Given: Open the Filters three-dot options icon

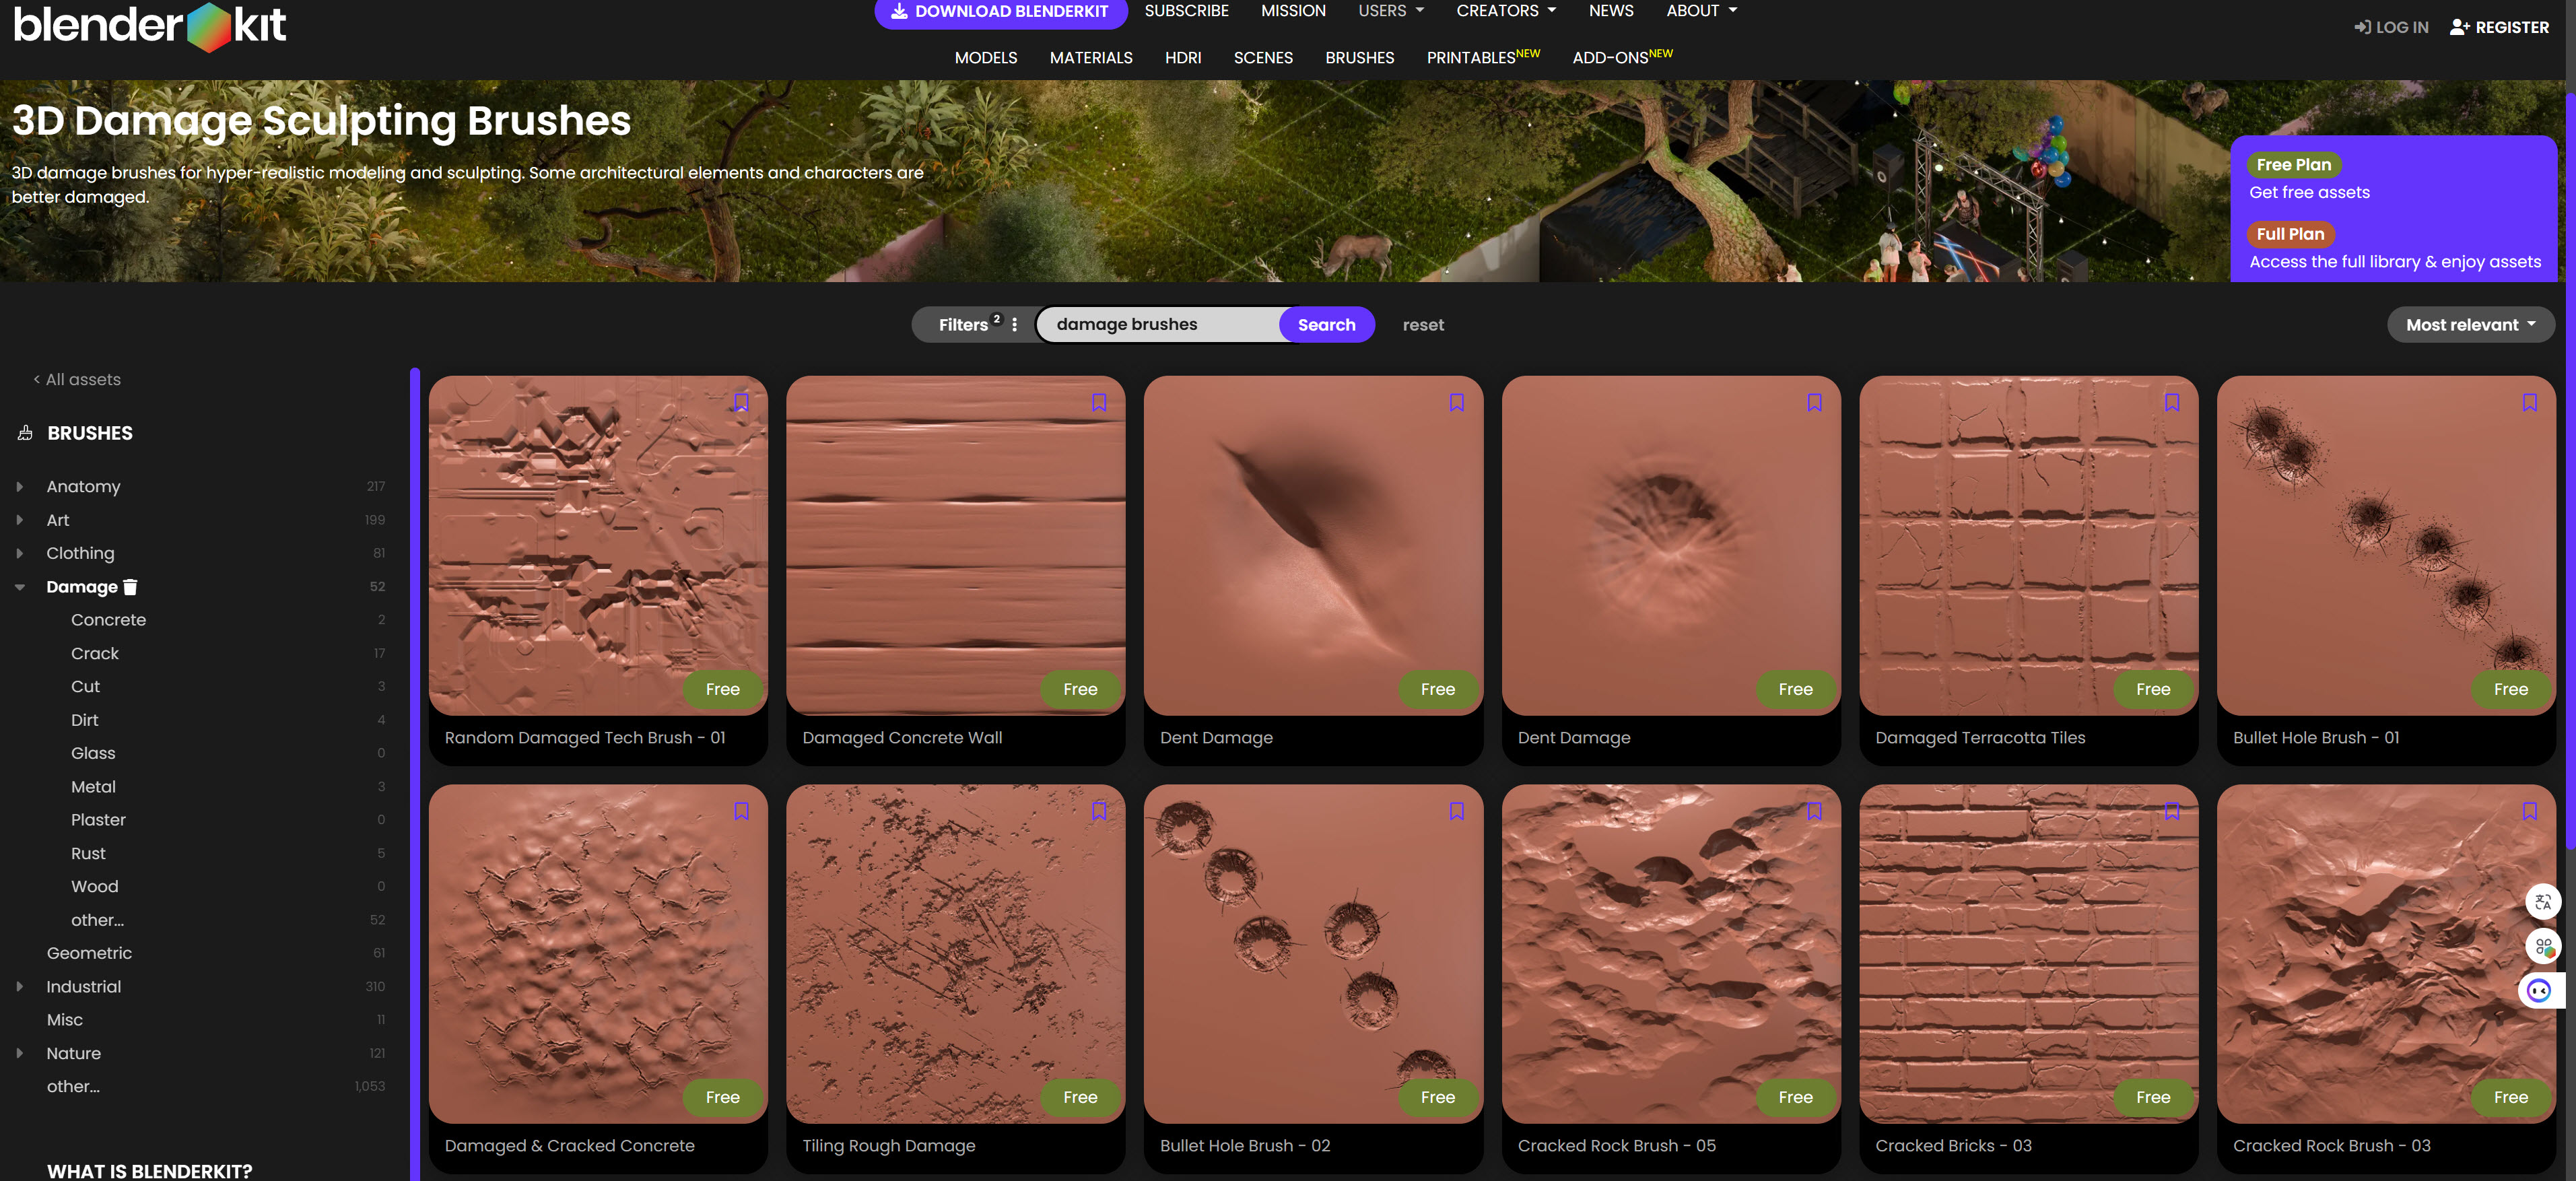Looking at the screenshot, I should coord(1014,325).
